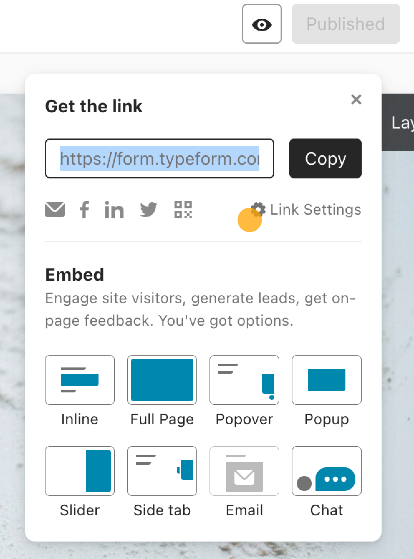Share the form link on Twitter
414x559 pixels.
(x=149, y=209)
